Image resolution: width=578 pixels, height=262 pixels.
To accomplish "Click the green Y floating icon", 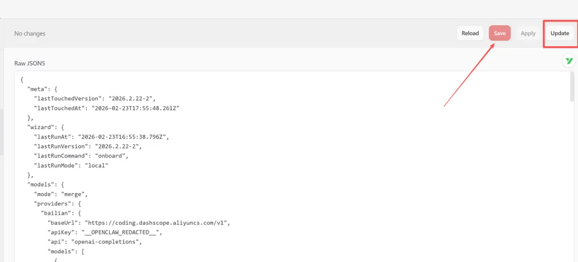I will pos(568,61).
